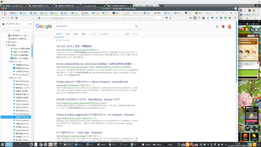Open 'Images about #バス釣りデビュー' picaworld result
This screenshot has width=261, height=147.
tap(92, 82)
